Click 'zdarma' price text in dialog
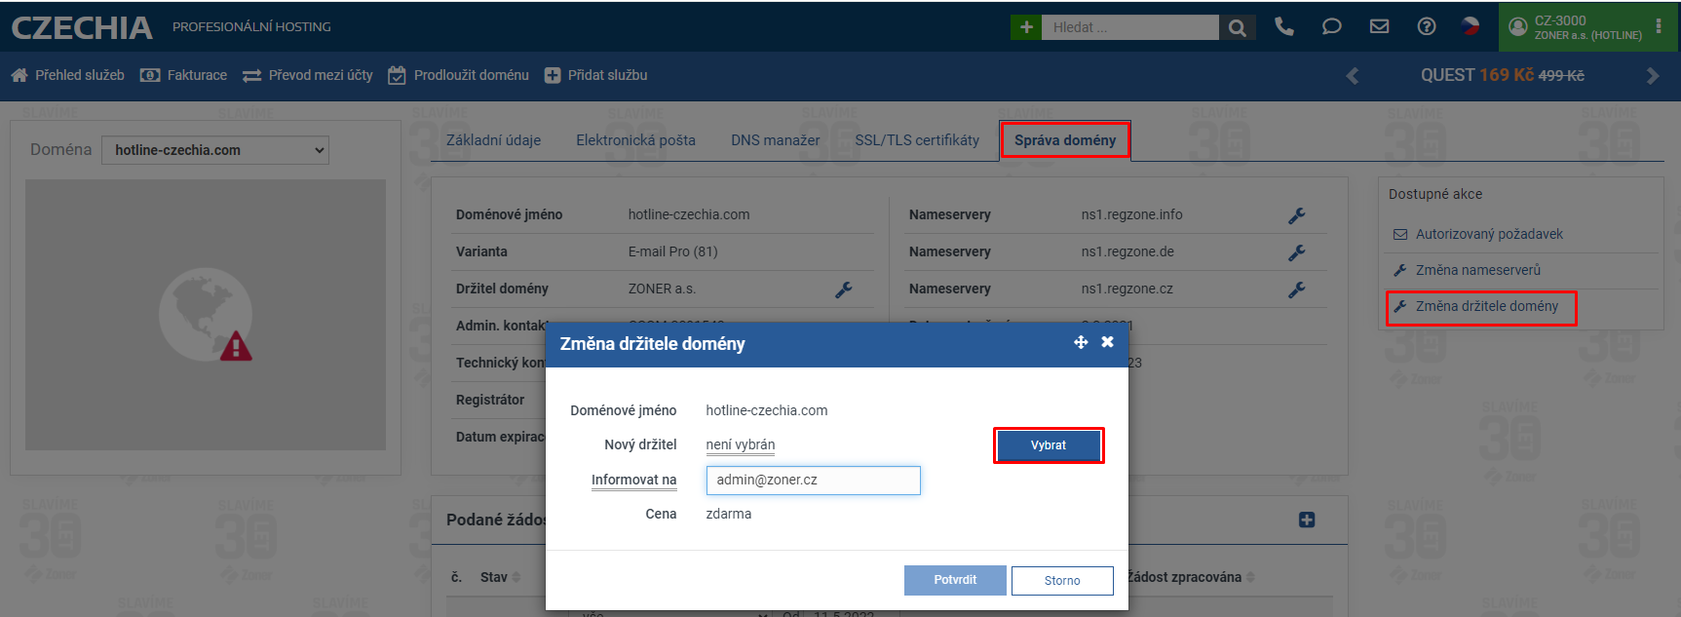Viewport: 1681px width, 617px height. click(729, 514)
